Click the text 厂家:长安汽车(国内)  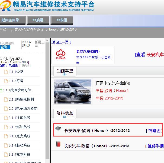point(113,83)
